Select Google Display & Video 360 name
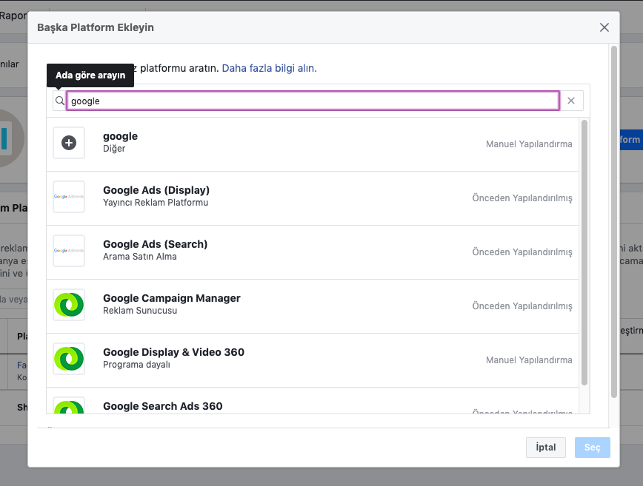 coord(173,353)
